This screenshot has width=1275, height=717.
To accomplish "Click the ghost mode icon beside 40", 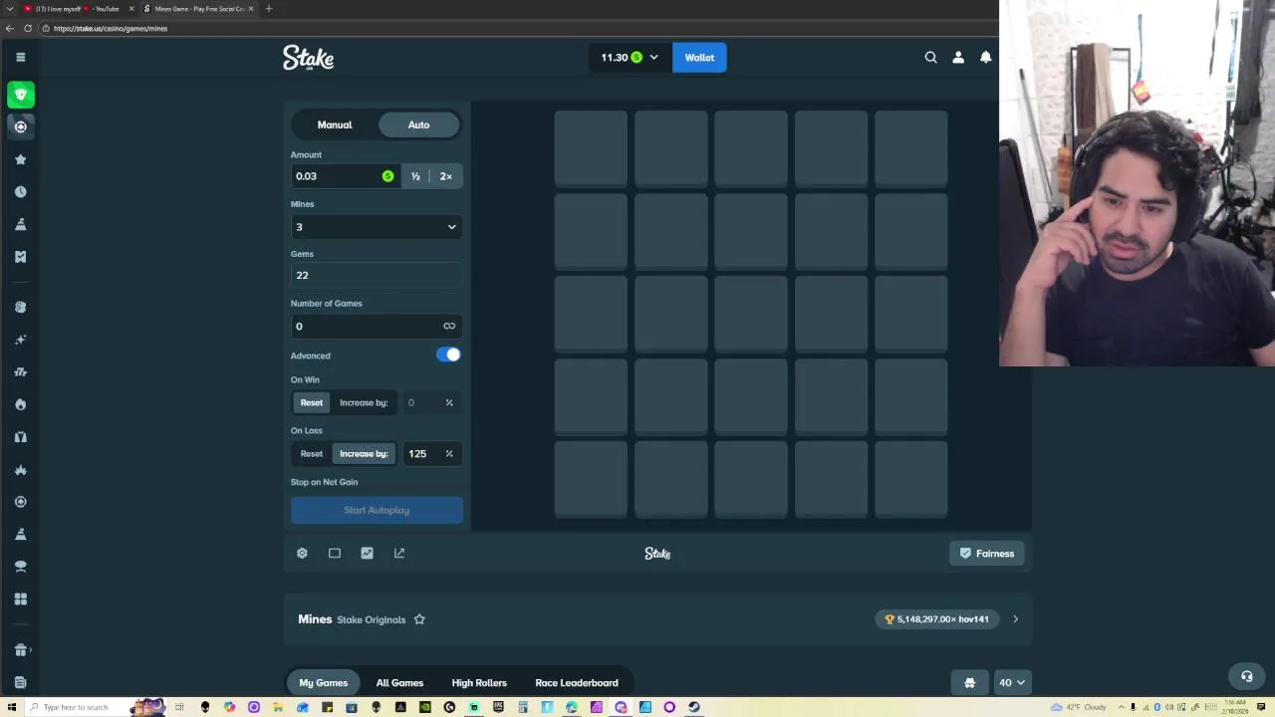I will tap(969, 683).
